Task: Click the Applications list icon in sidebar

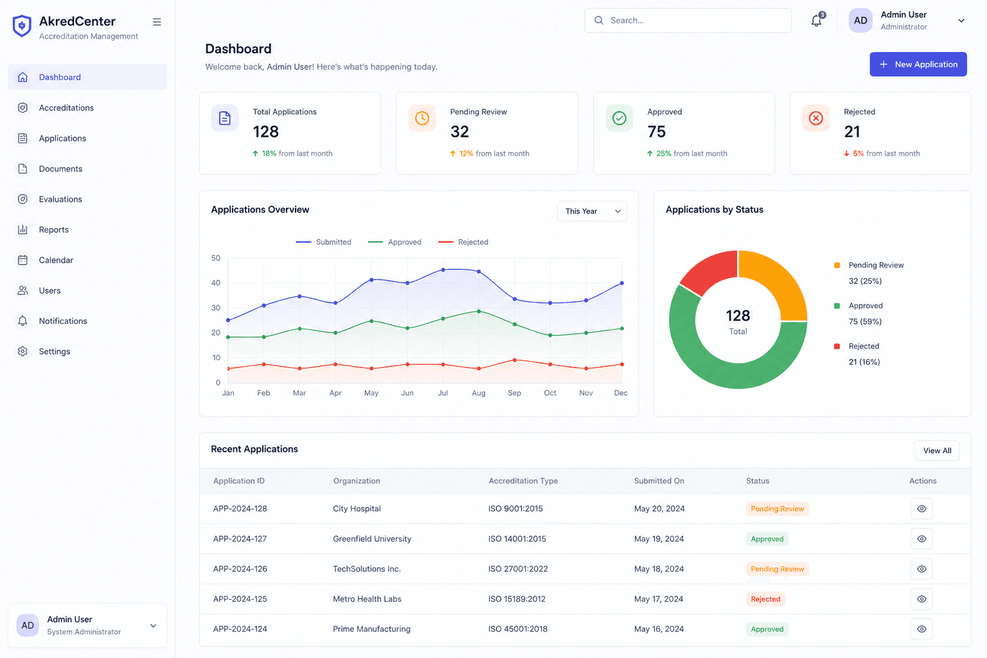Action: (22, 138)
